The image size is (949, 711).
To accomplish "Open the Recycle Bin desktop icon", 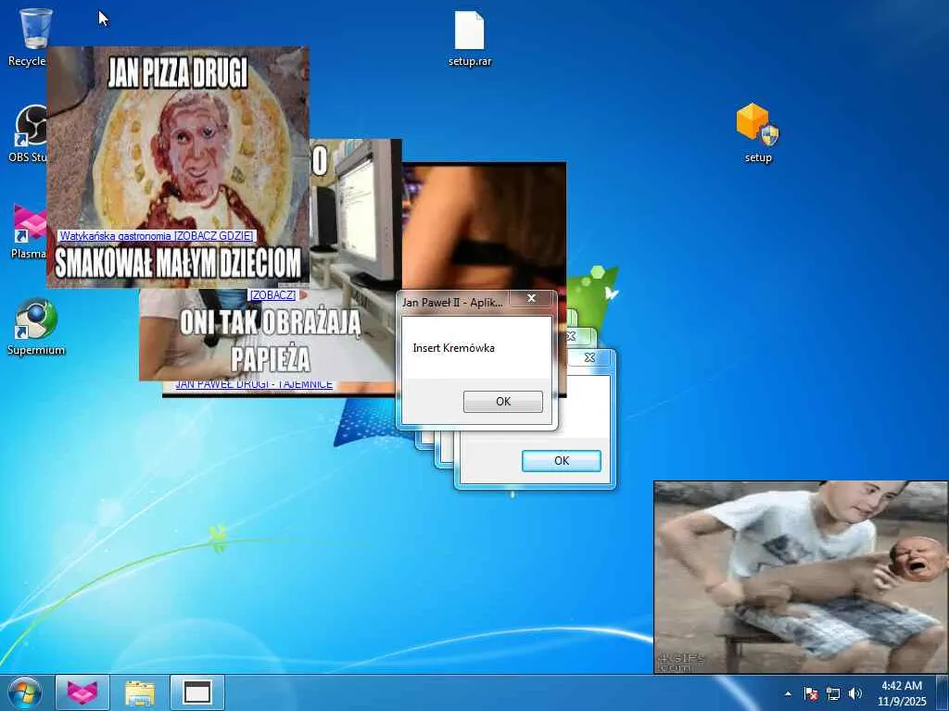I will coord(34,36).
